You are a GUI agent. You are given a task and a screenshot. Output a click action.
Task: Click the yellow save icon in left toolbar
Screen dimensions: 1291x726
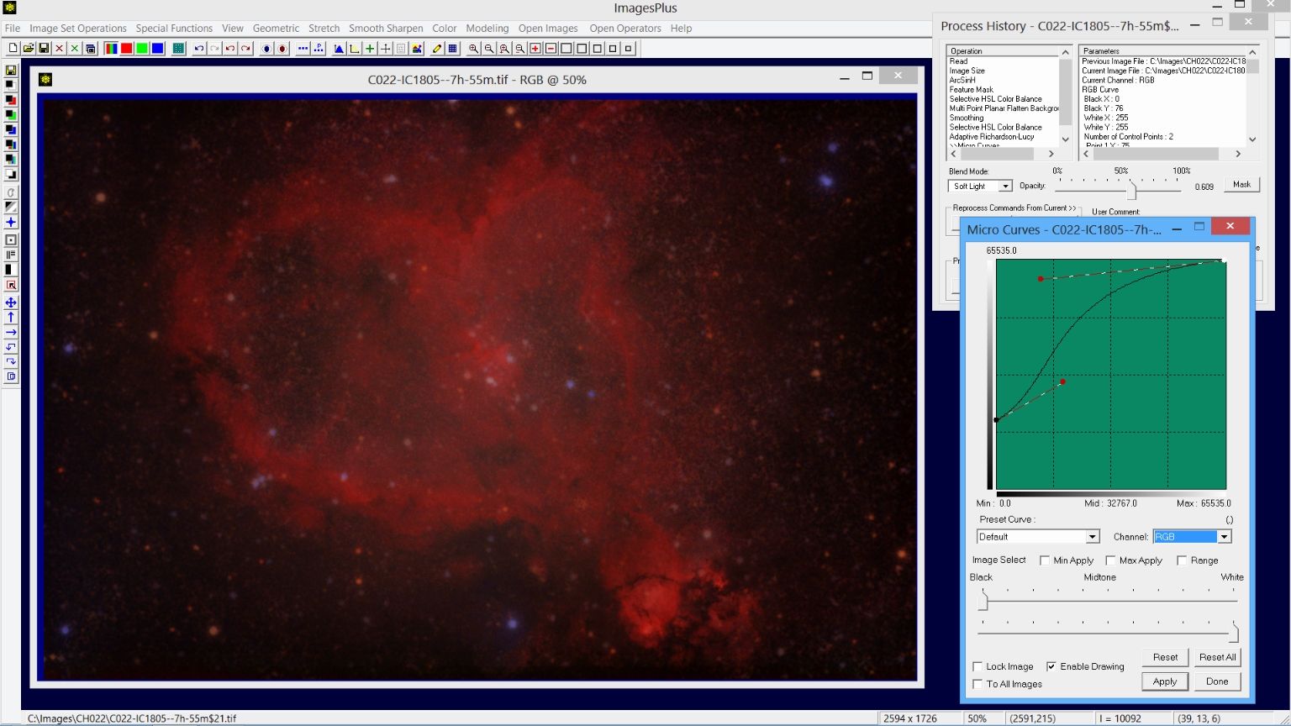click(11, 71)
